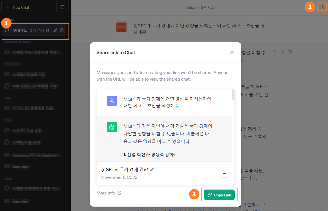Click the heading 1. 산업 혁신과 경쟁력 강화:
Viewport: 328px width, 211px height.
click(149, 155)
